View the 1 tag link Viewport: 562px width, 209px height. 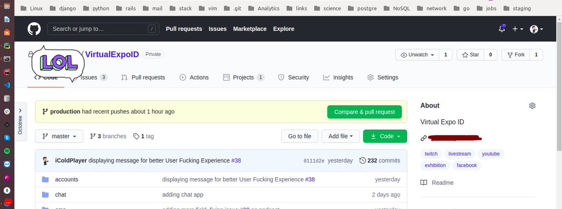[x=144, y=136]
